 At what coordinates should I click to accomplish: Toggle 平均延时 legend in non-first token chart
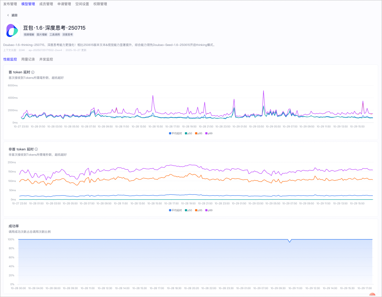coord(175,210)
